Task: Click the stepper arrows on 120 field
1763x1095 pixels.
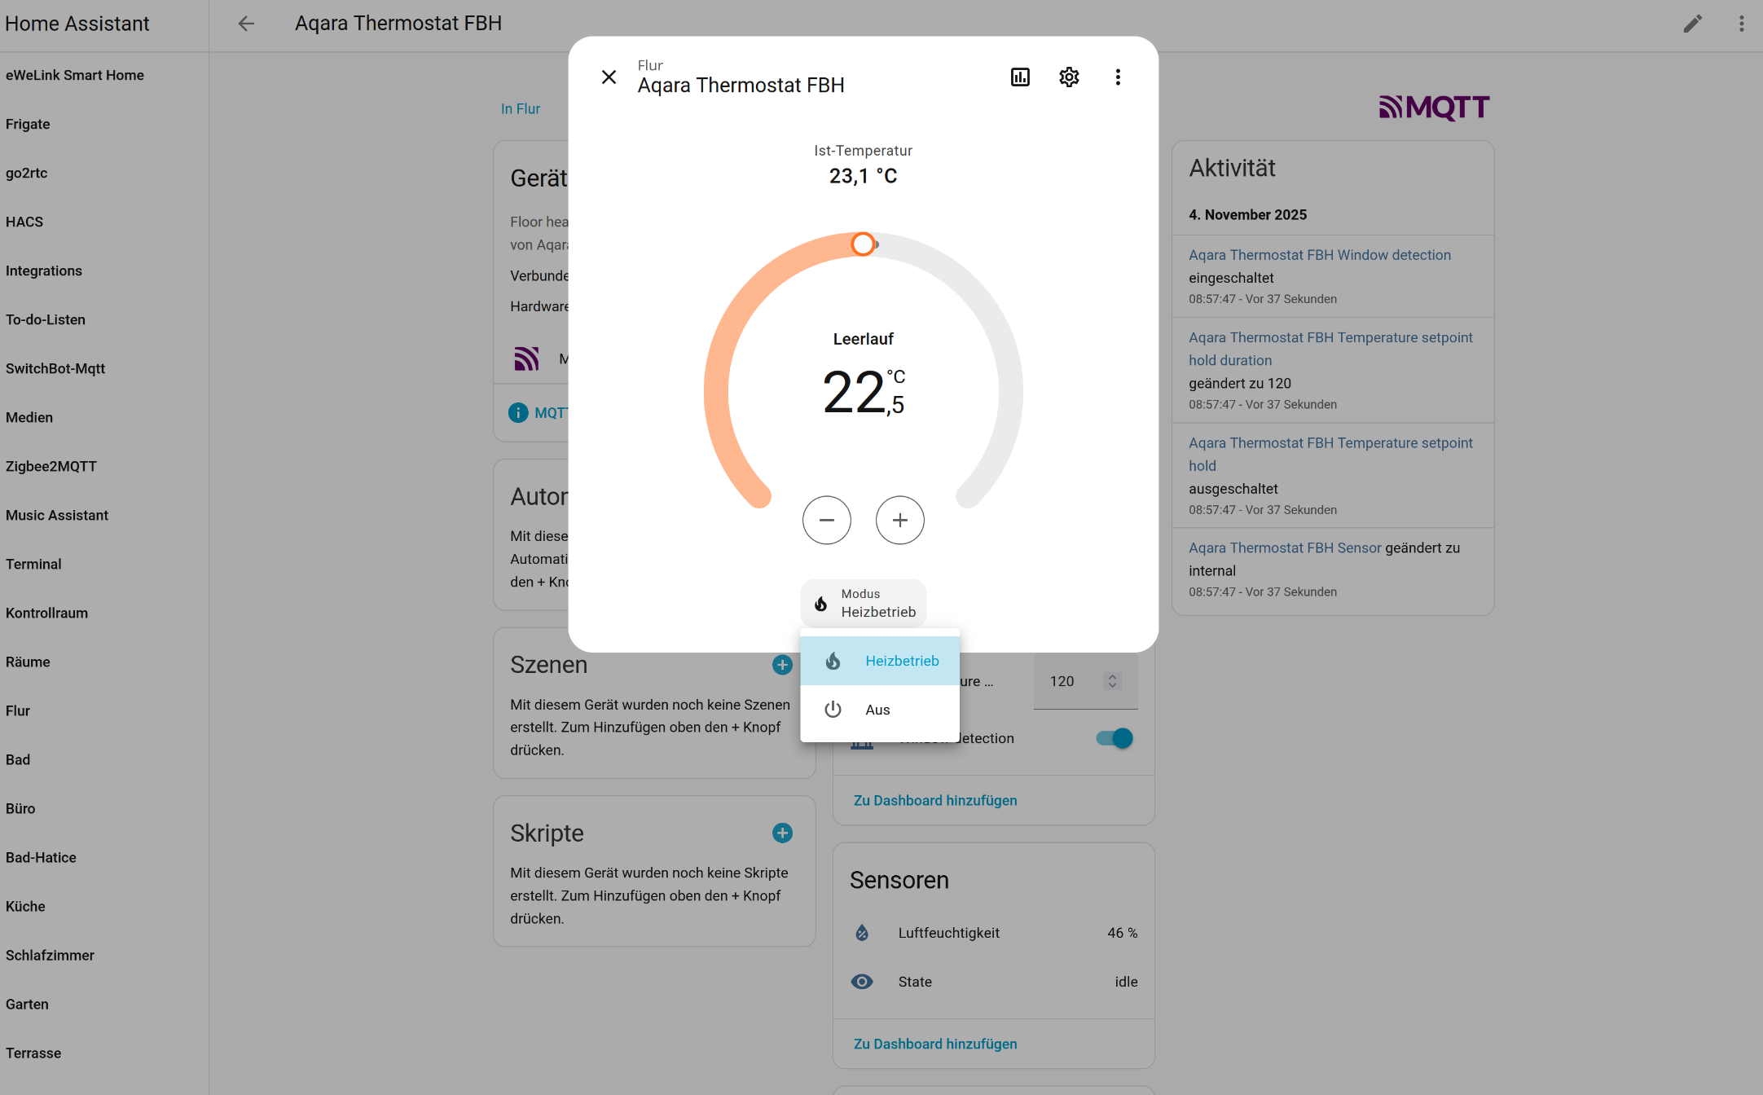Action: point(1112,681)
